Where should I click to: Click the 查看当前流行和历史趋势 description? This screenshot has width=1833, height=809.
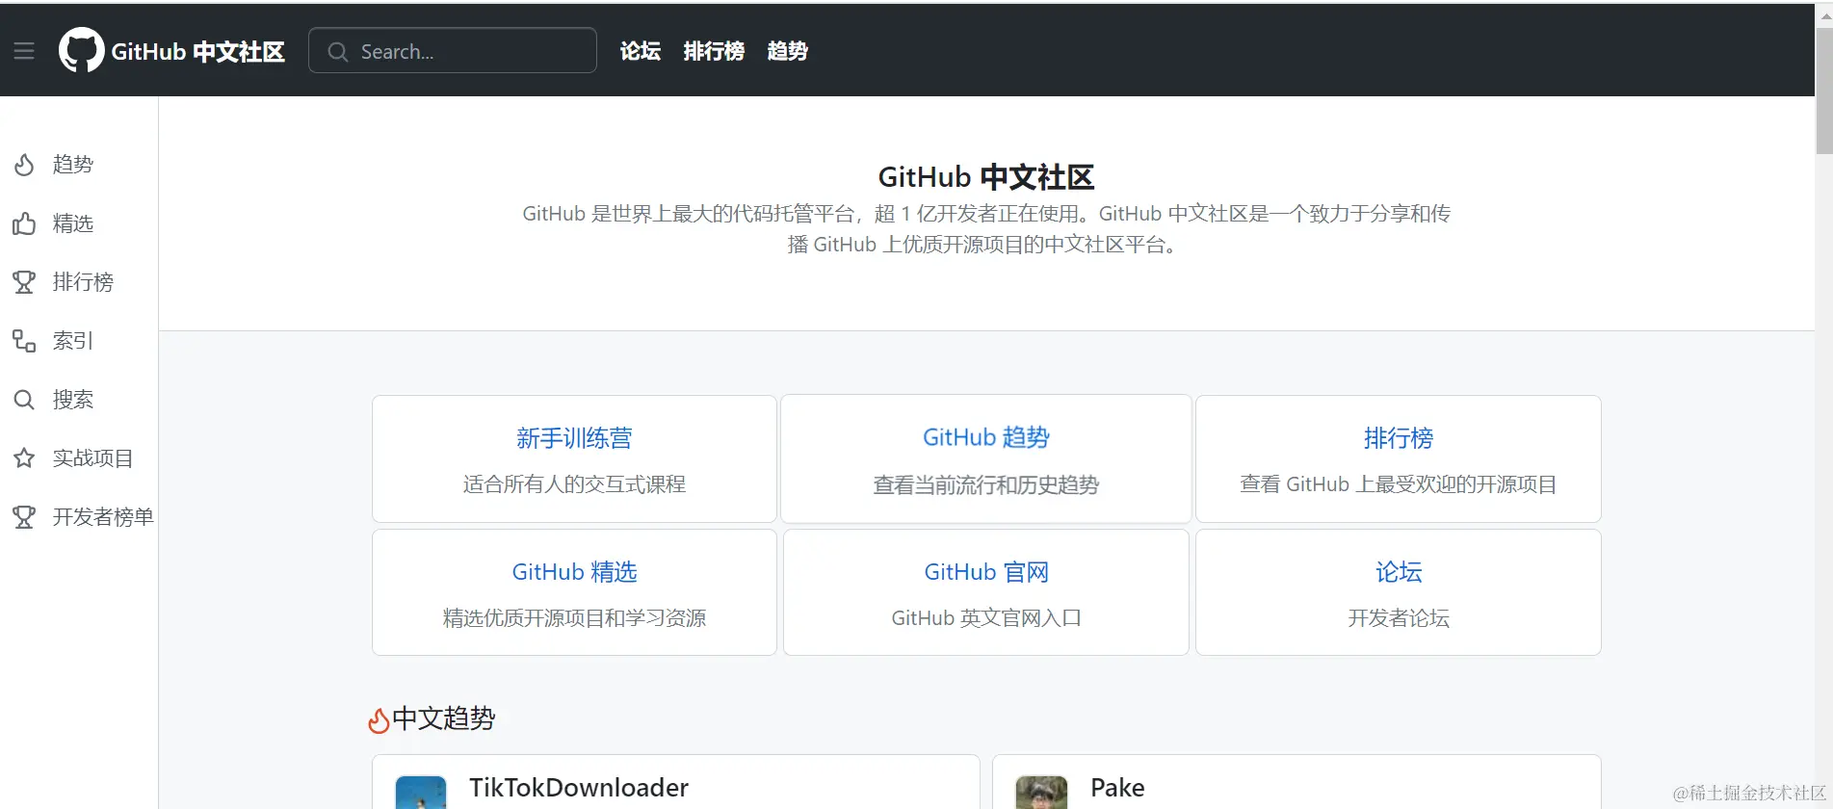[x=986, y=485]
